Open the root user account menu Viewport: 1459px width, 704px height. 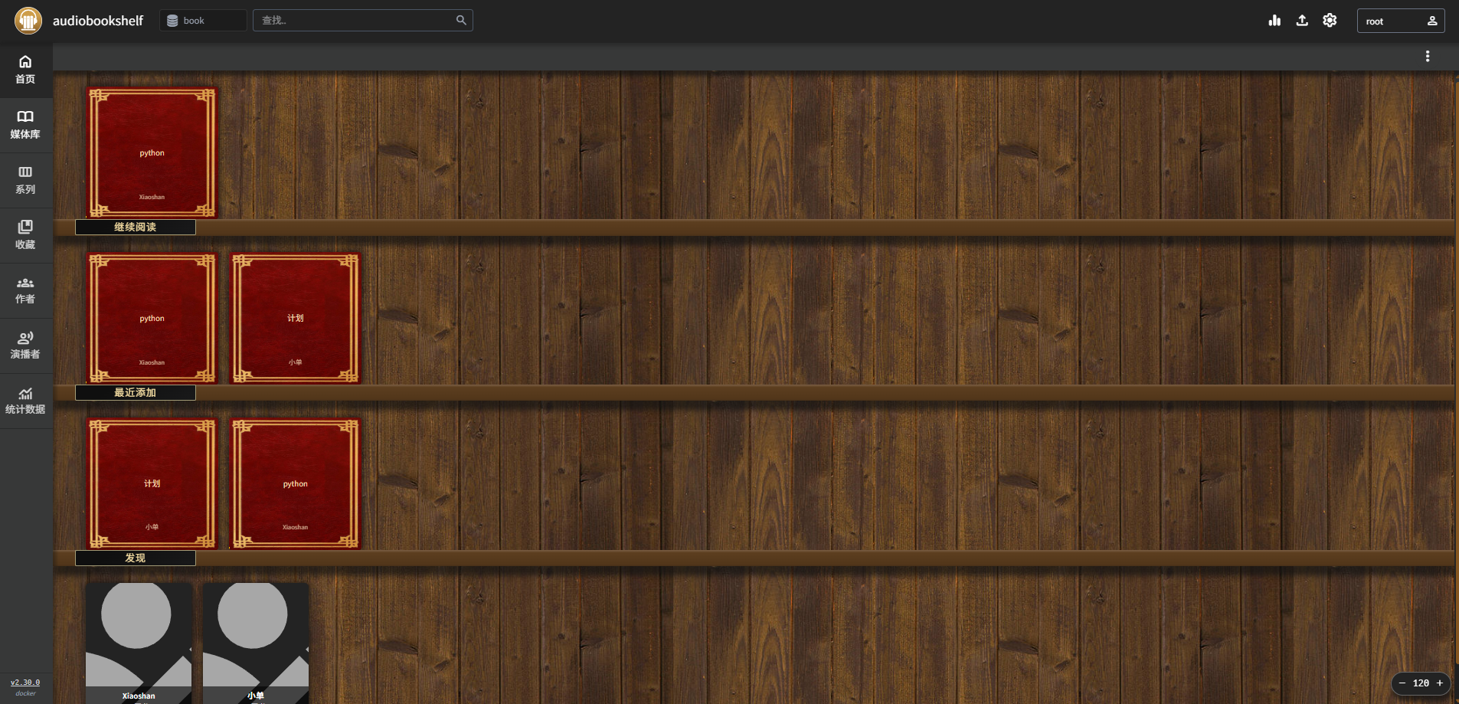1400,21
